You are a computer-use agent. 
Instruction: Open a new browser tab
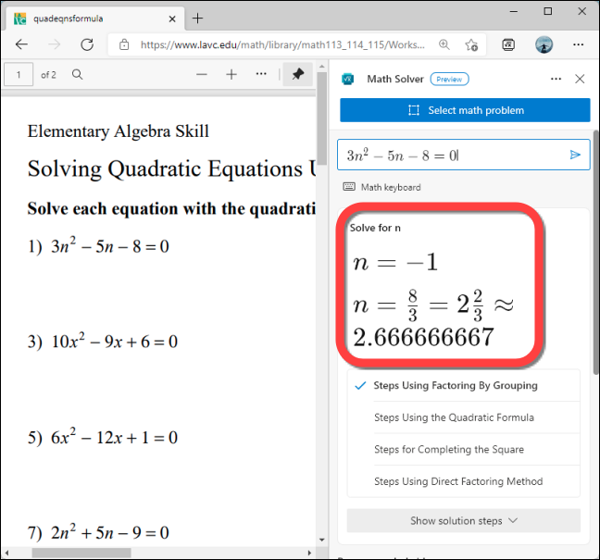click(x=197, y=18)
